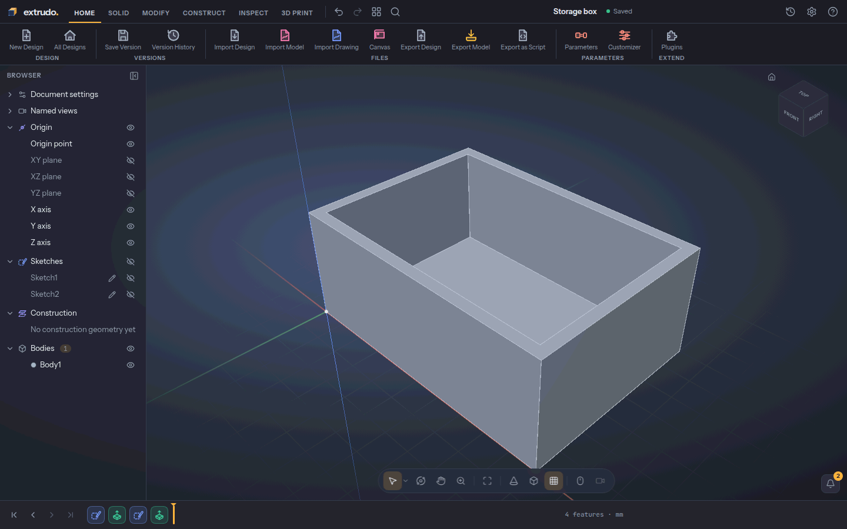Viewport: 847px width, 529px height.
Task: Click the New Design icon
Action: (x=26, y=35)
